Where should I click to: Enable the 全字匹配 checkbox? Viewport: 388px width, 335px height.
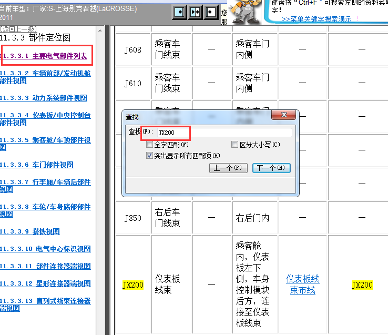coord(149,144)
